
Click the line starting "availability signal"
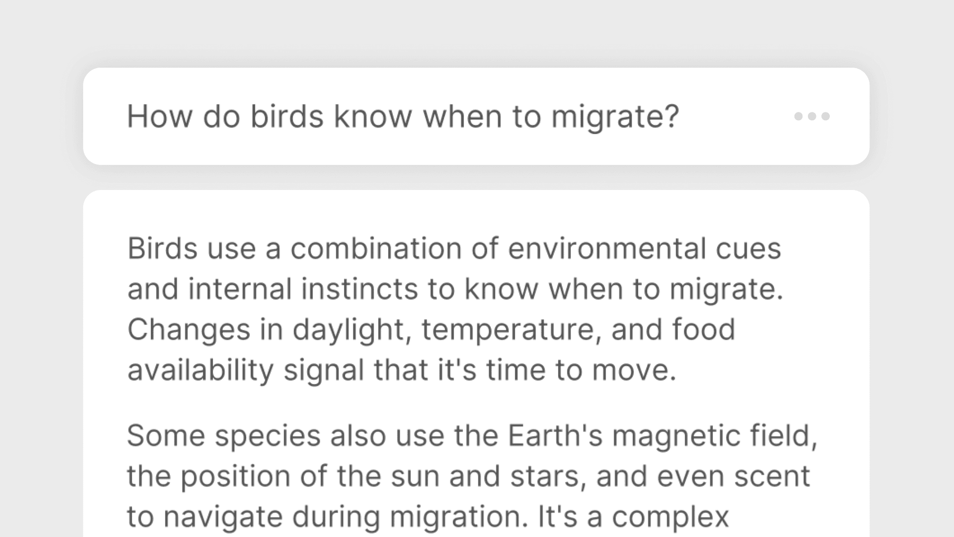pos(401,370)
